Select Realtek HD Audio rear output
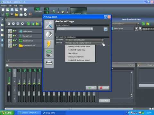Image resolution: width=154 pixels, height=115 pixels. pos(80,60)
